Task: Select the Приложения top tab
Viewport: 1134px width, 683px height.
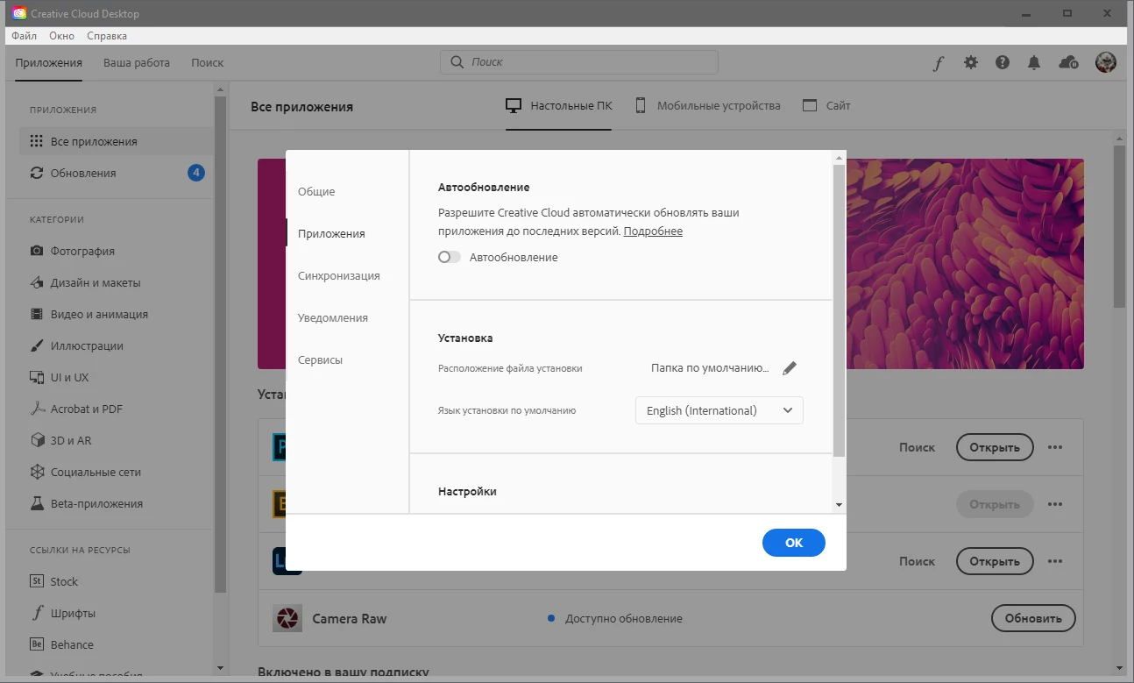Action: pos(49,62)
